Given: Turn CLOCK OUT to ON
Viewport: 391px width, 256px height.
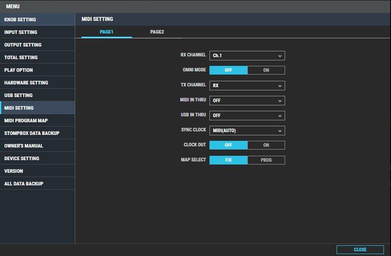Looking at the screenshot, I should (266, 145).
